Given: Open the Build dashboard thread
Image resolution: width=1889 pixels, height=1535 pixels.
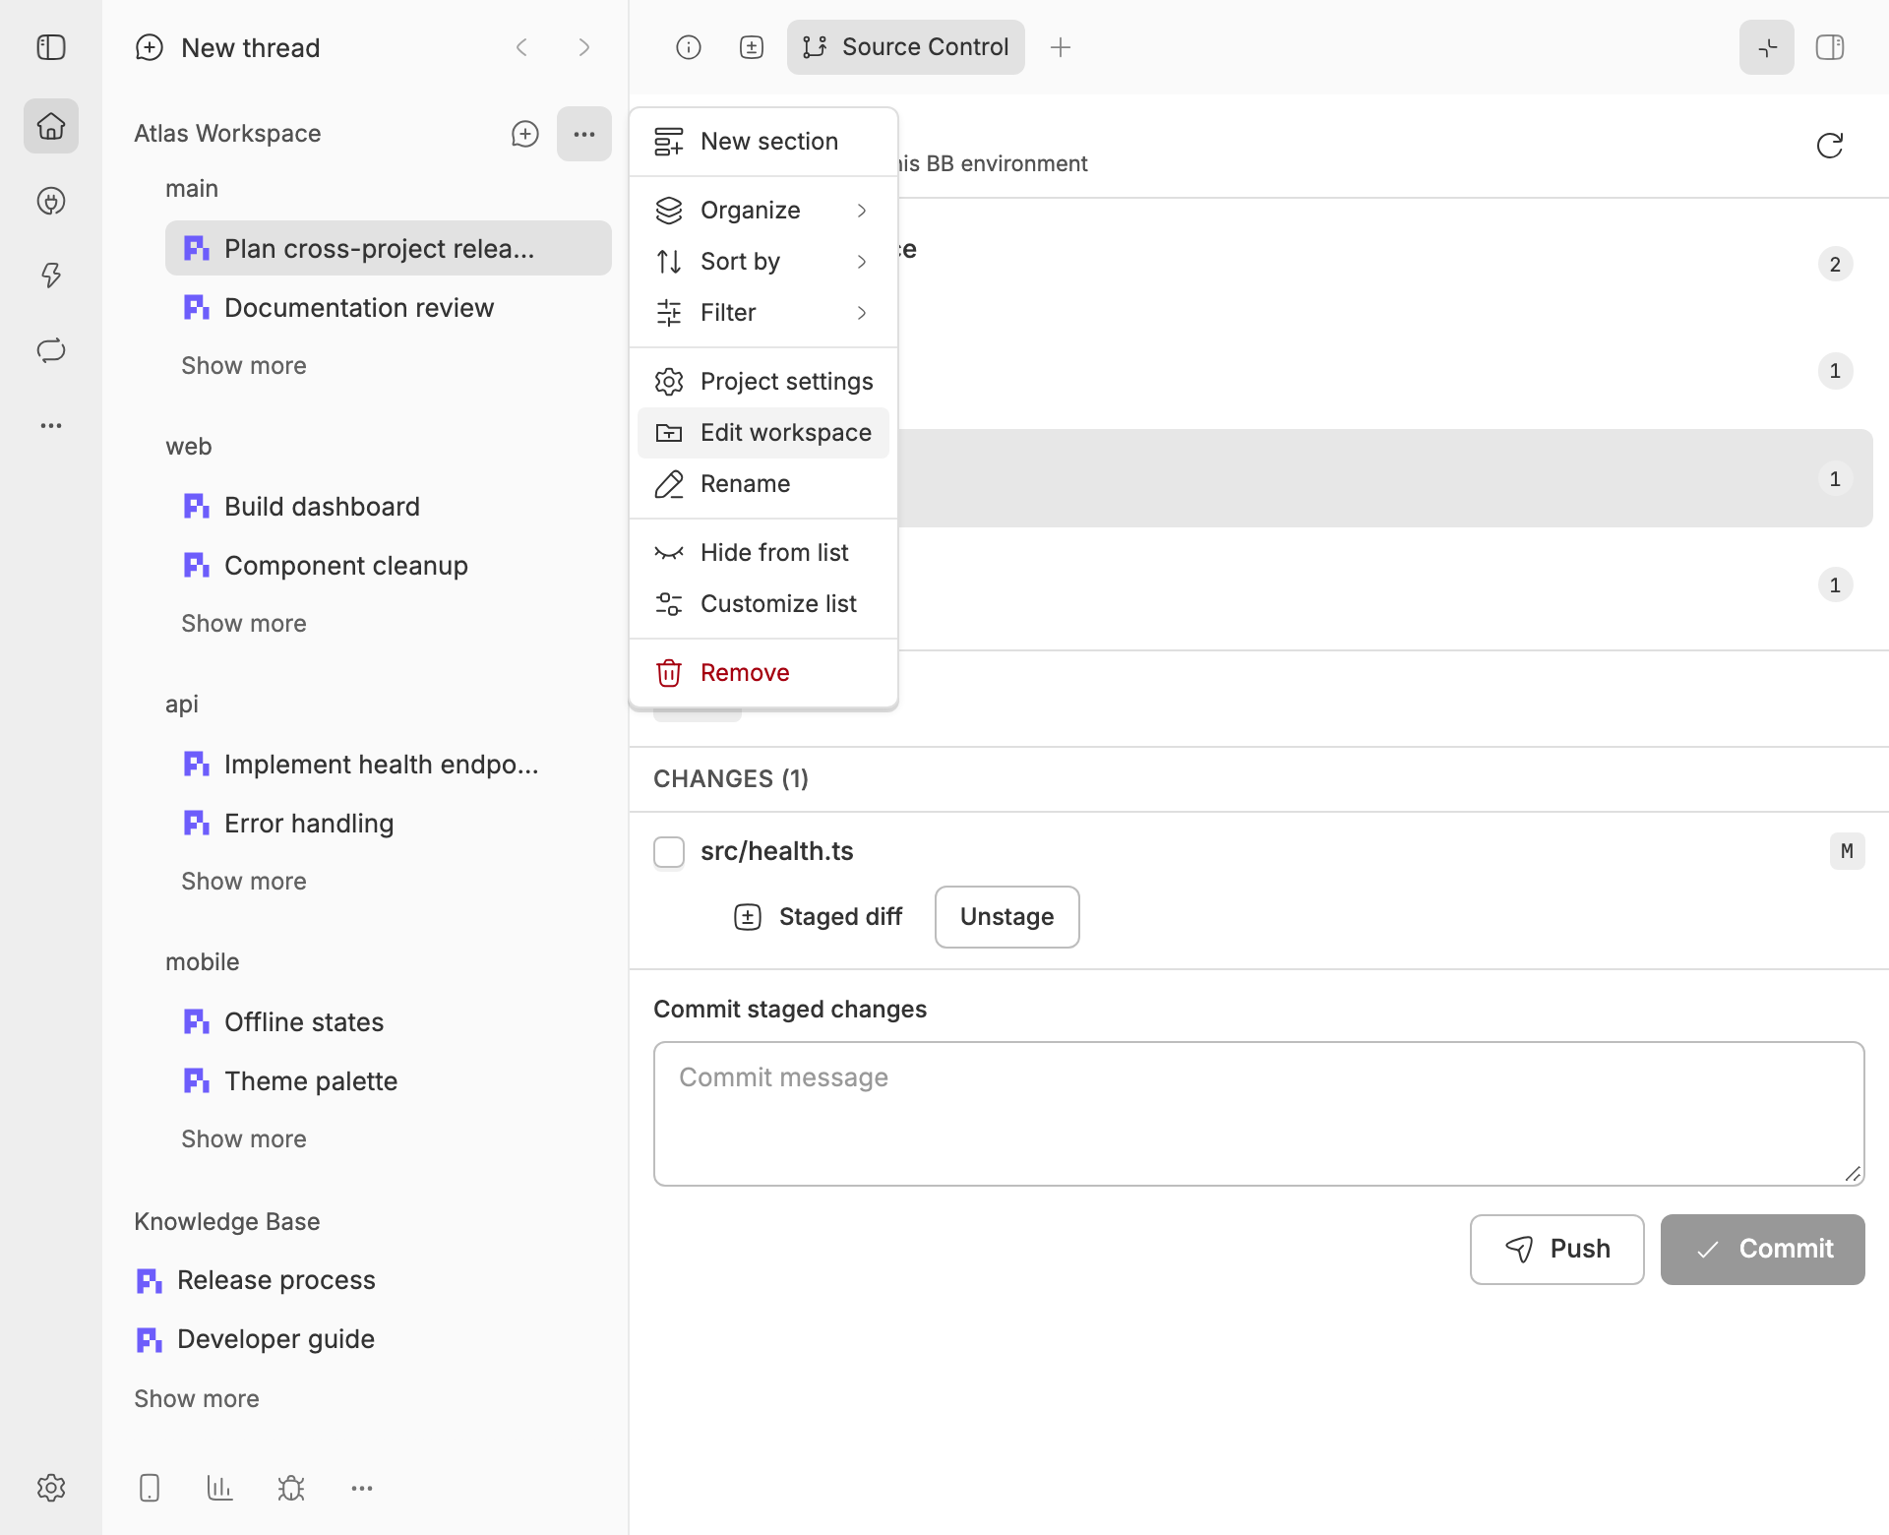Looking at the screenshot, I should tap(389, 507).
